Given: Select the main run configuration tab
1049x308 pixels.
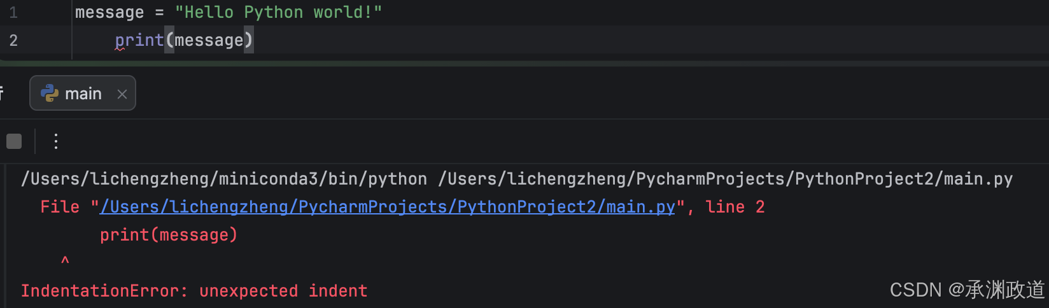Looking at the screenshot, I should (x=83, y=94).
